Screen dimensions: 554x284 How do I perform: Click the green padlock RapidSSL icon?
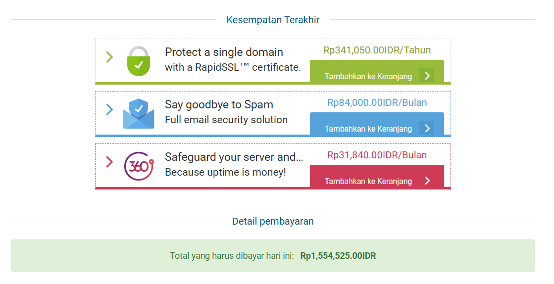(x=139, y=61)
